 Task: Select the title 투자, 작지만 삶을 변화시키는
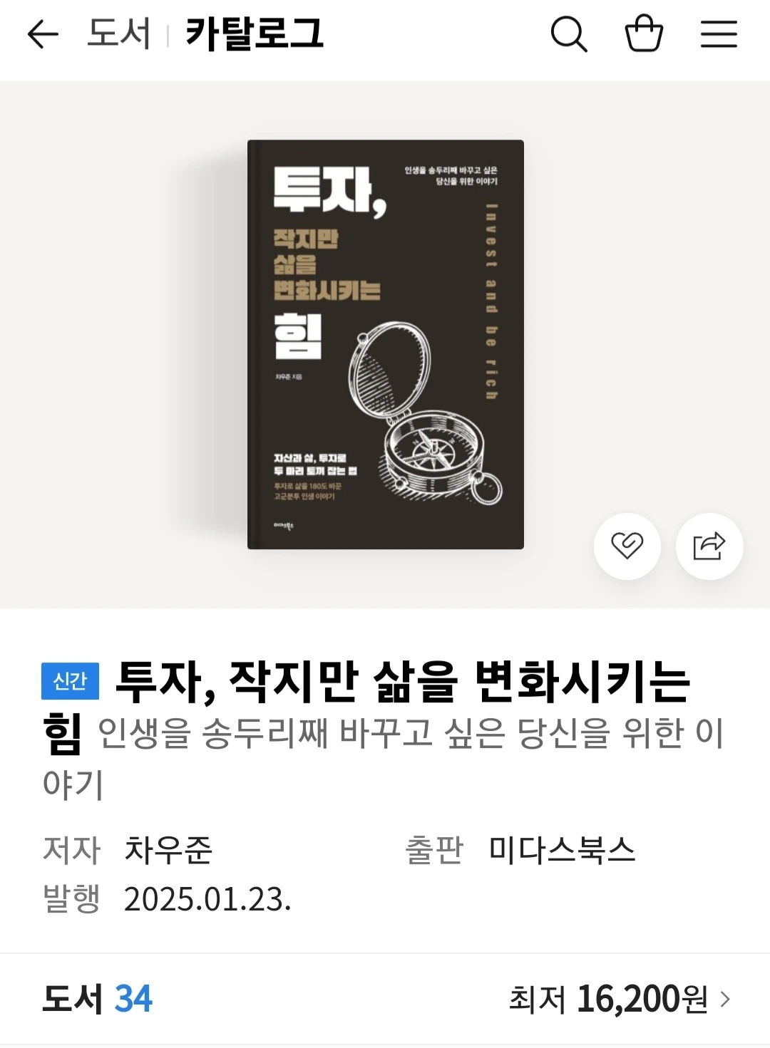point(403,681)
